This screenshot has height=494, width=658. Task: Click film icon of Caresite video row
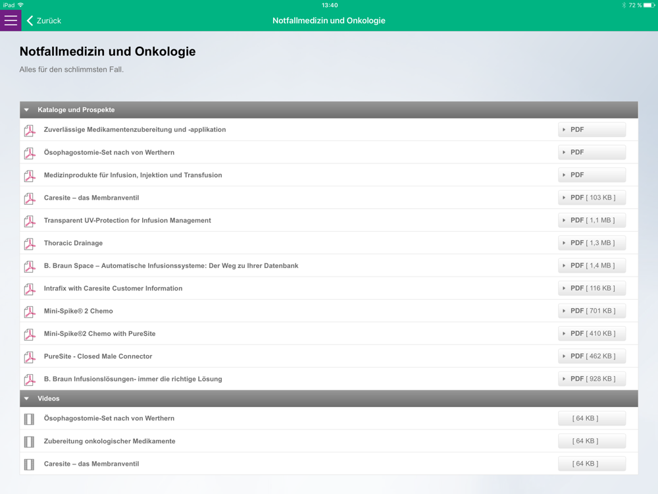point(29,464)
